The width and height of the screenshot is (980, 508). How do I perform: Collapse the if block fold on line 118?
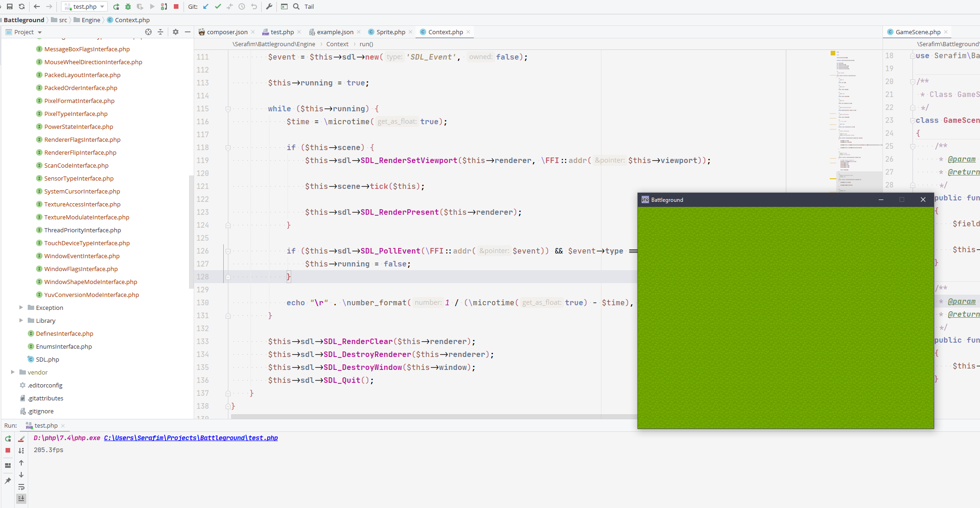228,148
